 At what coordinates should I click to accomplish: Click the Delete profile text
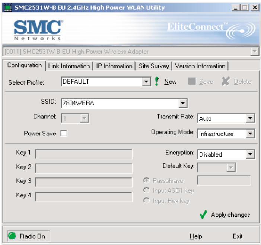[x=242, y=82]
